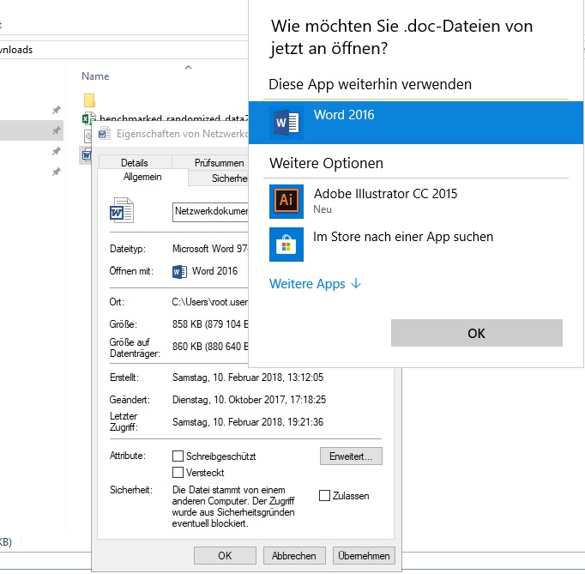585x574 pixels.
Task: Click the Downloads address bar path
Action: tap(16, 50)
